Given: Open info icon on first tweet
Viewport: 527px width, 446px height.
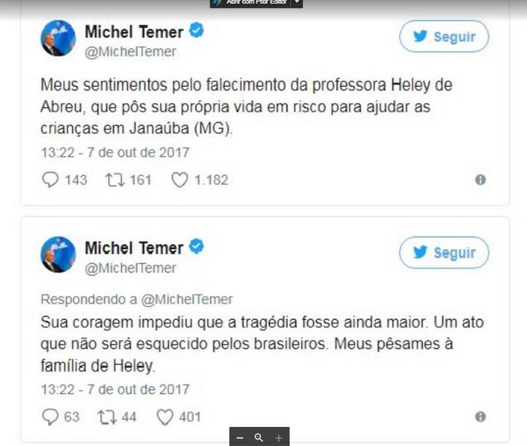Looking at the screenshot, I should [480, 180].
